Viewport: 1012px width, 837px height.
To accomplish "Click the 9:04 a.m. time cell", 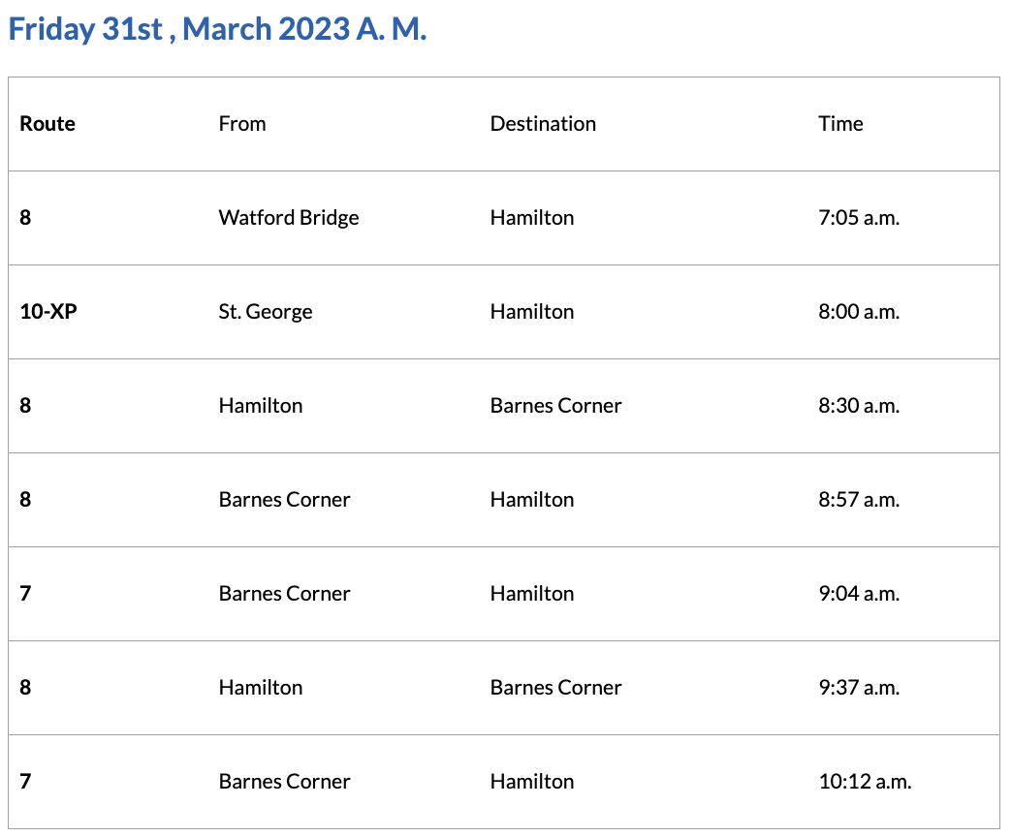I will (x=859, y=594).
